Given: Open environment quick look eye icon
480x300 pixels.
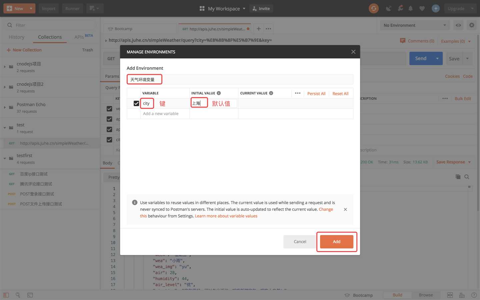Looking at the screenshot, I should 458,25.
